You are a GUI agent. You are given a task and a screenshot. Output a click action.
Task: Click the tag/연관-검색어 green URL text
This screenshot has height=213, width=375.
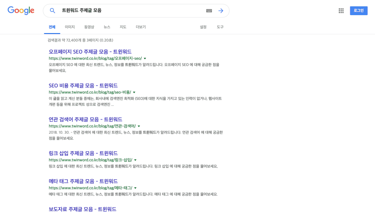click(x=92, y=126)
